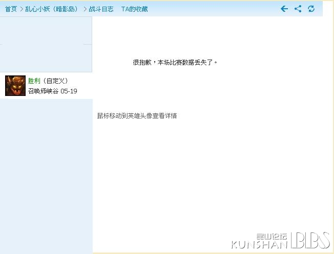Click the KUNSHAN watermark lettering
Viewport: 334px width, 254px height.
(259, 245)
